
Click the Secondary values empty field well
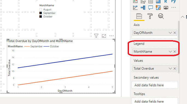point(155,85)
